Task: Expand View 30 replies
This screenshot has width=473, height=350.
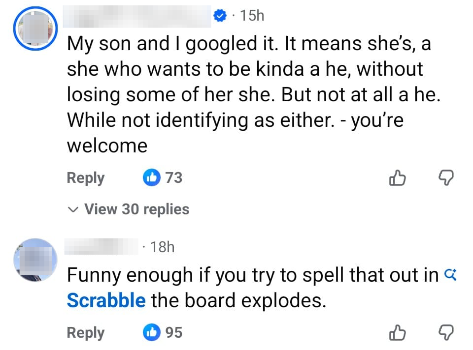Action: [129, 209]
